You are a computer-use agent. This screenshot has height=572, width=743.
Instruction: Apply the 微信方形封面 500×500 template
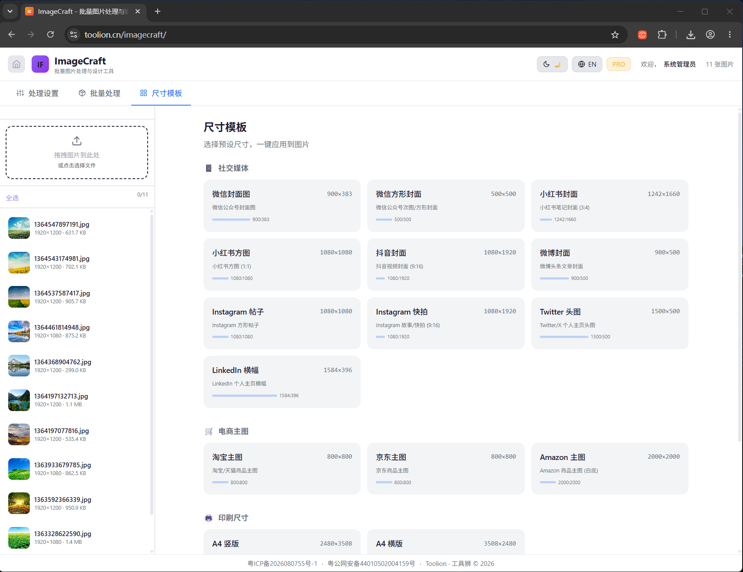click(446, 206)
